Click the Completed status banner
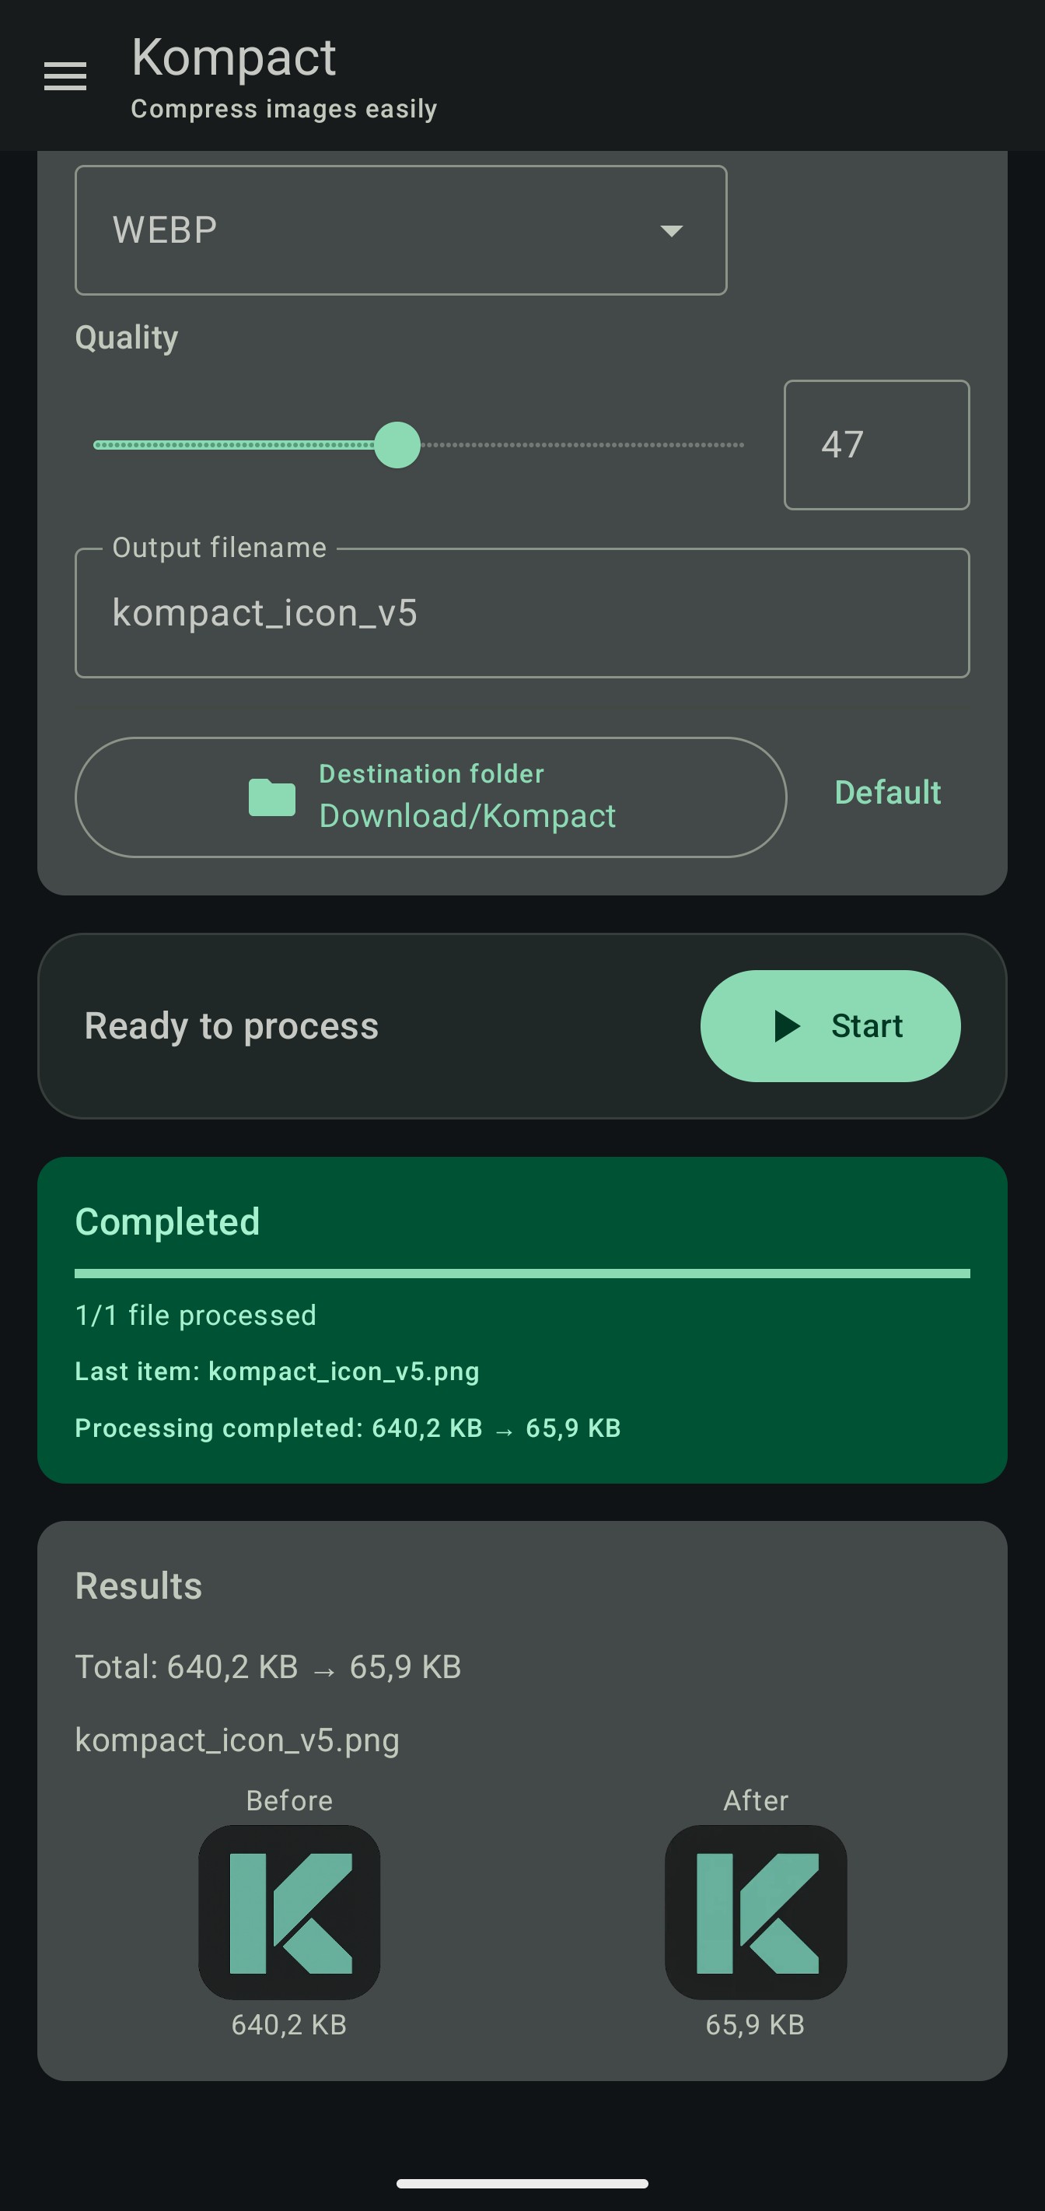 [x=522, y=1316]
